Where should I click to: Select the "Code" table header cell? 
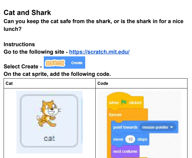click(x=103, y=83)
